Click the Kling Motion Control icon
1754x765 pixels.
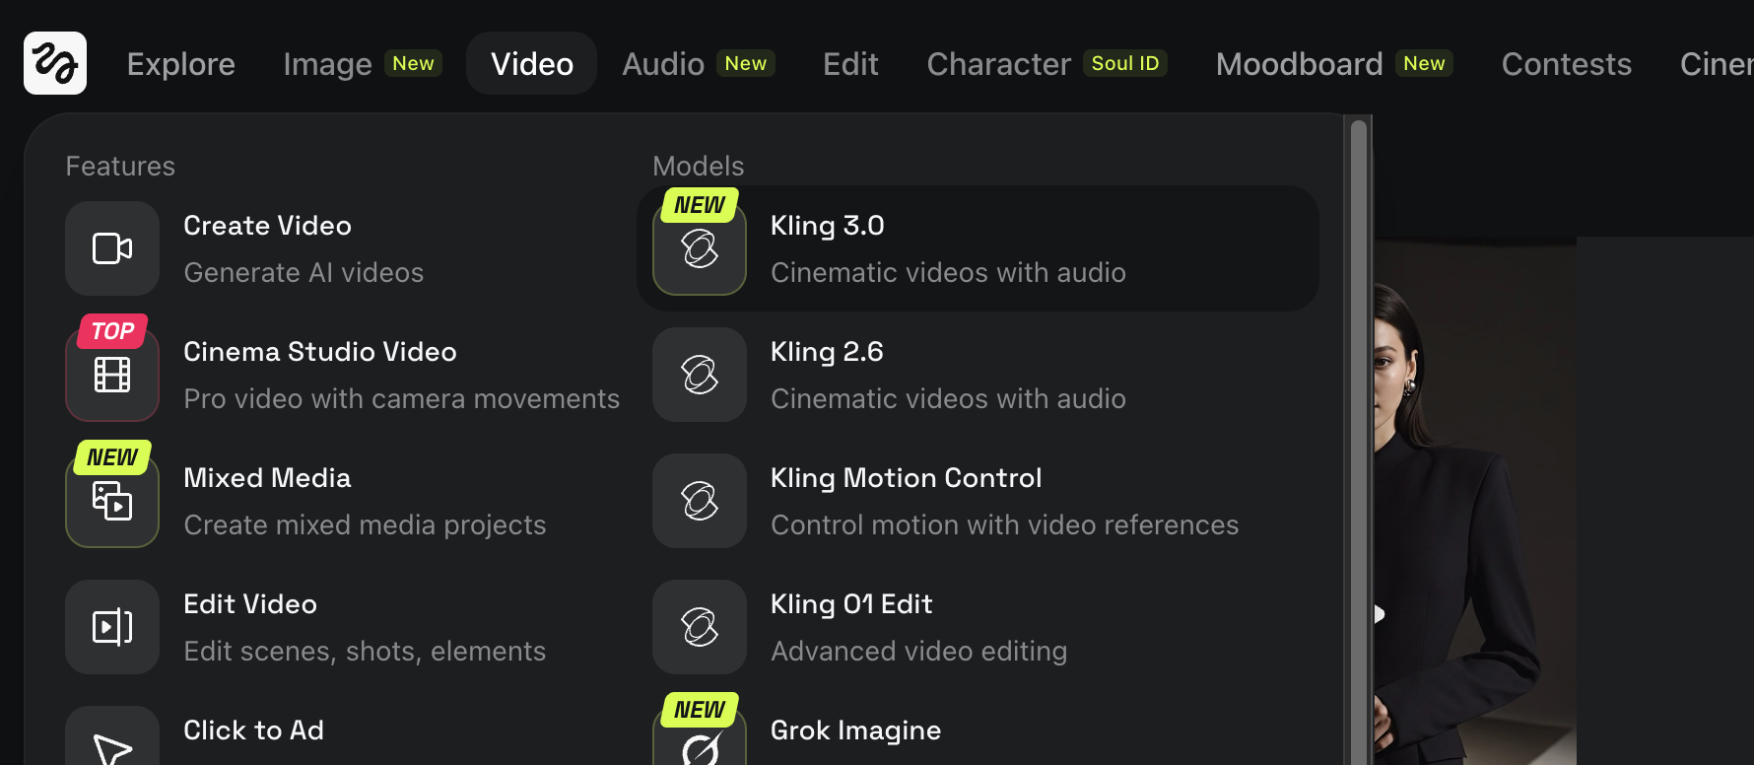click(x=700, y=501)
